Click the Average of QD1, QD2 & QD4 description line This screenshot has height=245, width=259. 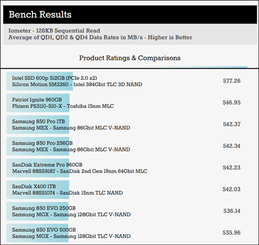(100, 37)
